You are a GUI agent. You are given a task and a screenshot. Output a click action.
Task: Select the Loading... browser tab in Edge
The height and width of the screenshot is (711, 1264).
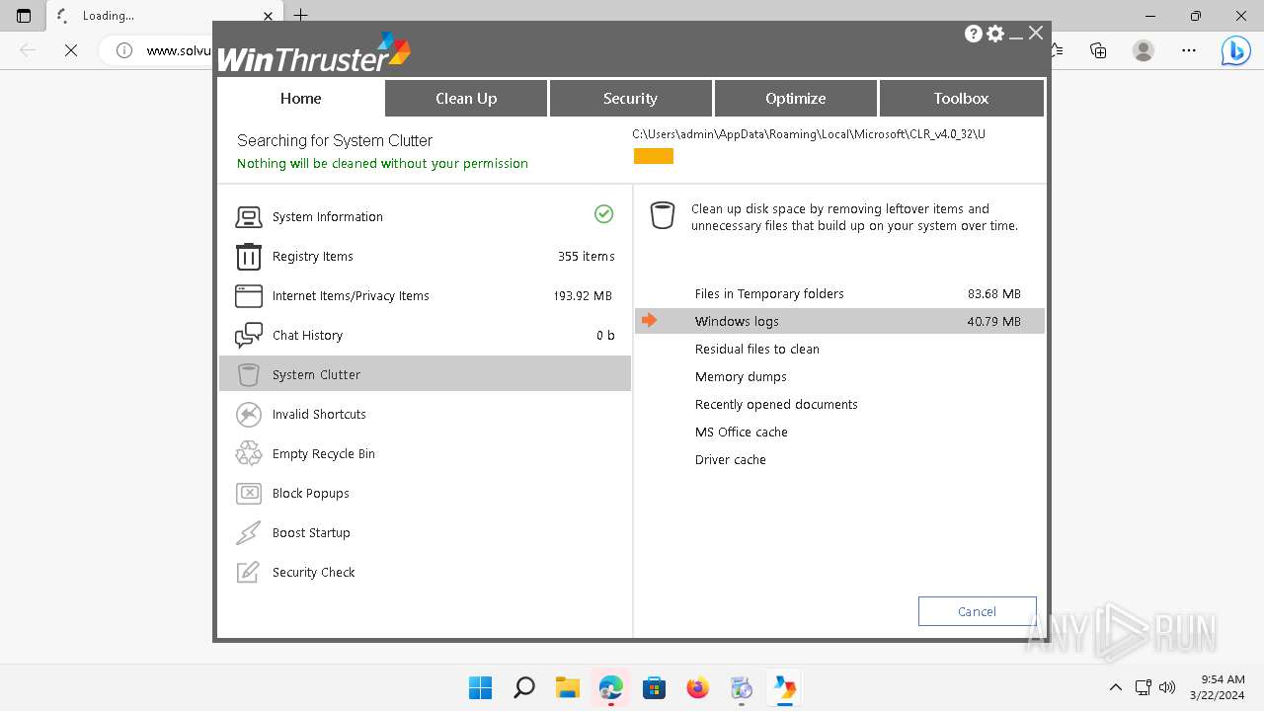(x=164, y=16)
